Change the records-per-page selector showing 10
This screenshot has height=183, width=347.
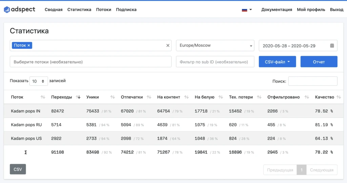[39, 81]
